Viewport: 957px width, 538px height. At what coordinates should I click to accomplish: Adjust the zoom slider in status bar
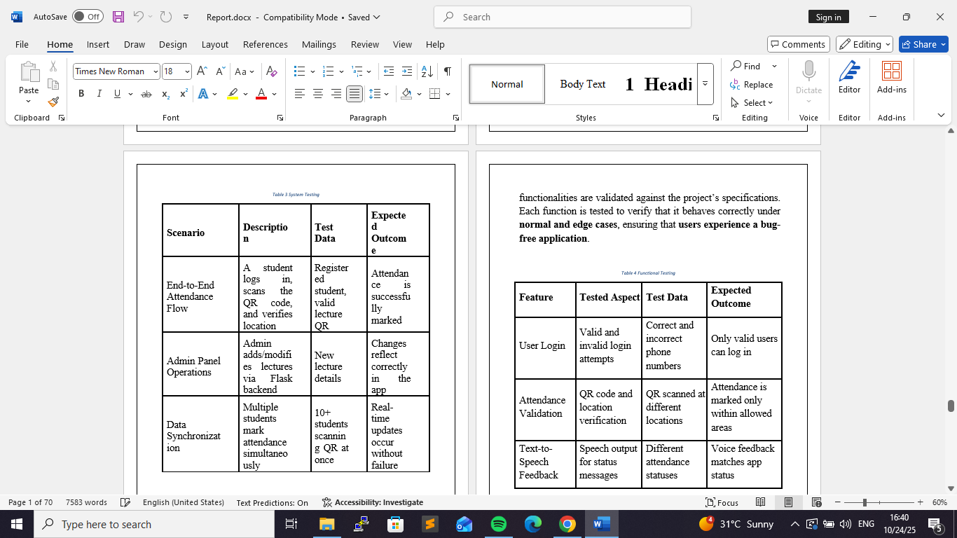tap(865, 502)
